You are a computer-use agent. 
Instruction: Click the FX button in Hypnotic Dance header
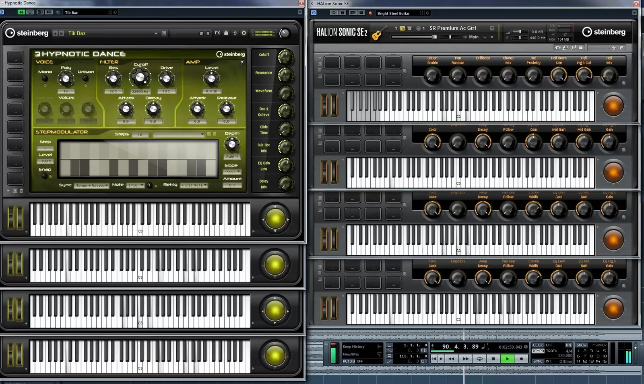coord(217,33)
